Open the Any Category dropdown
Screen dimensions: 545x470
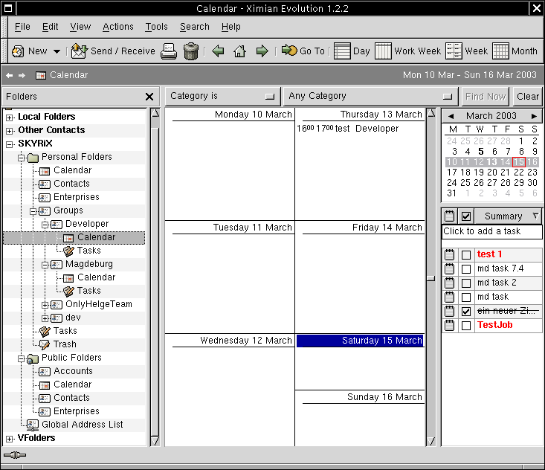coord(371,96)
